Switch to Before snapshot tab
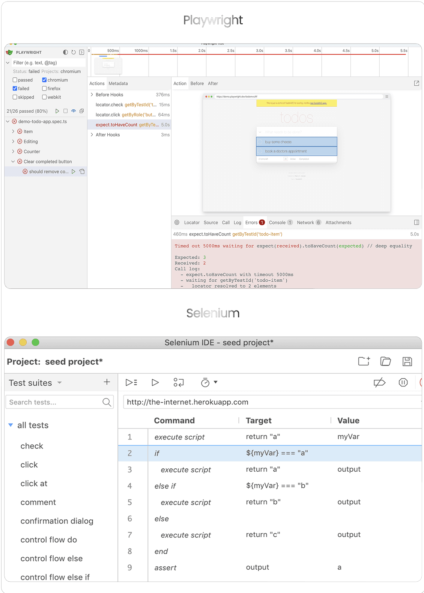424x593 pixels. point(197,83)
